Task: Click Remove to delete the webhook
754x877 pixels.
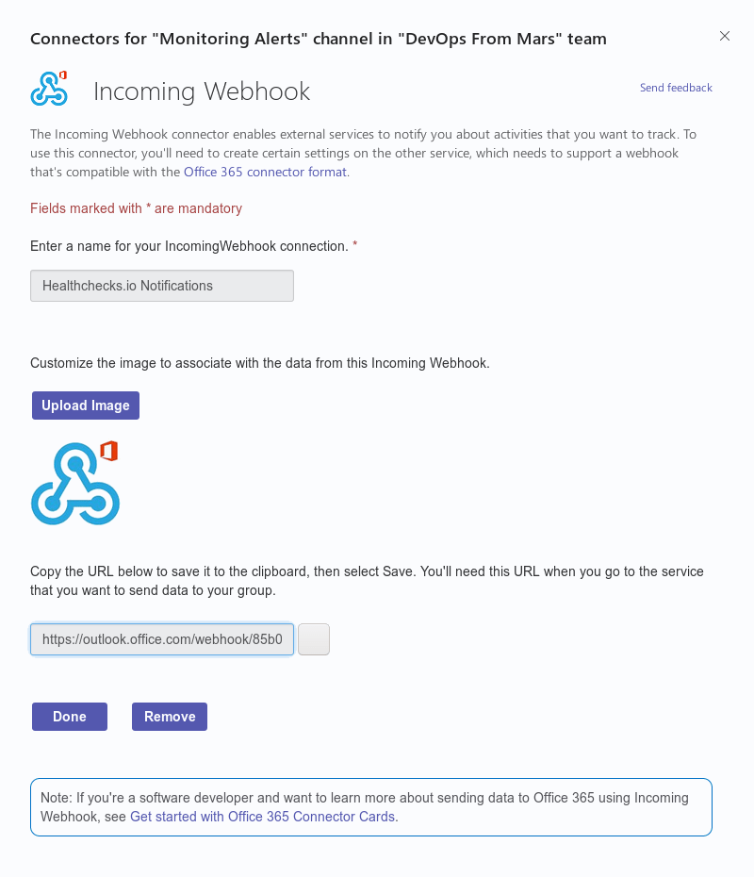Action: [x=170, y=717]
